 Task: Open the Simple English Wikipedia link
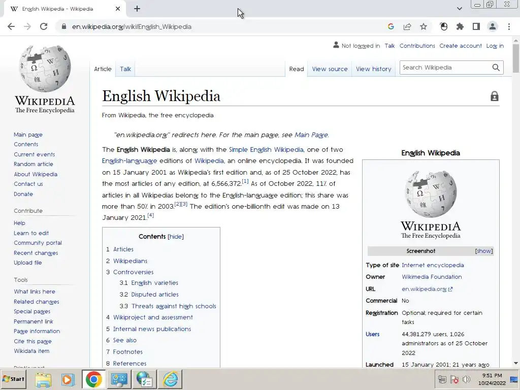tap(266, 150)
